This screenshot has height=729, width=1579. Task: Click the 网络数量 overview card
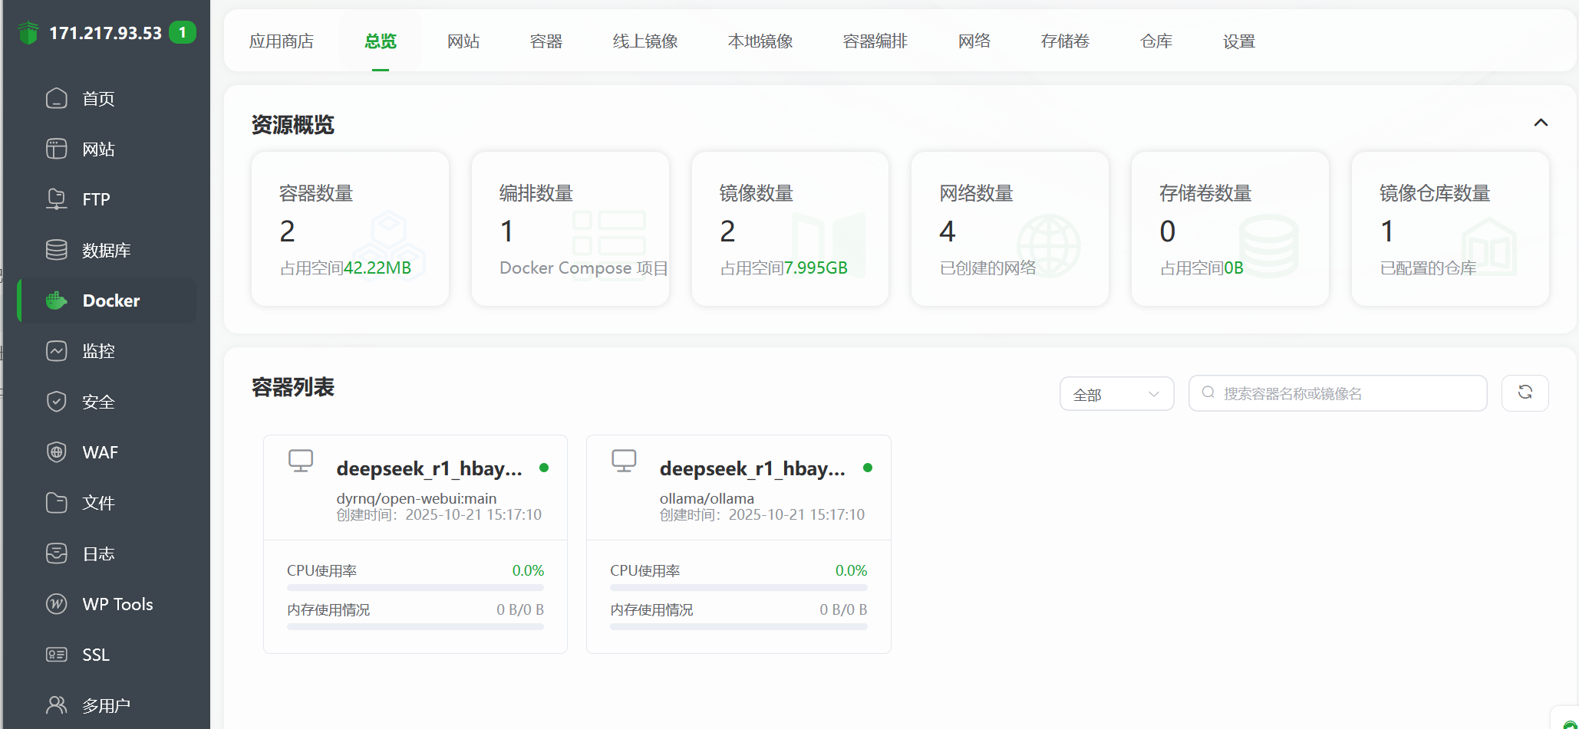click(1010, 228)
